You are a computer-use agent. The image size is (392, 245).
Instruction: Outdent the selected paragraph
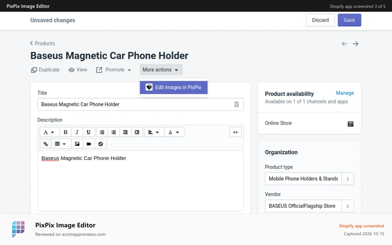coord(125,132)
